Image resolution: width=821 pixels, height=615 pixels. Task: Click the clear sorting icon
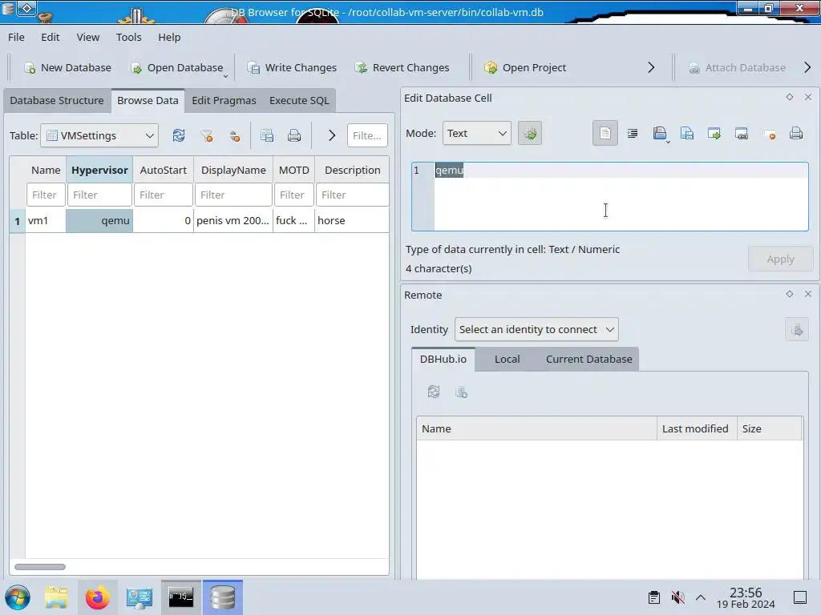click(235, 135)
